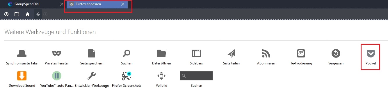The width and height of the screenshot is (388, 110).
Task: Select the orange Download Sound icon
Action: [22, 76]
